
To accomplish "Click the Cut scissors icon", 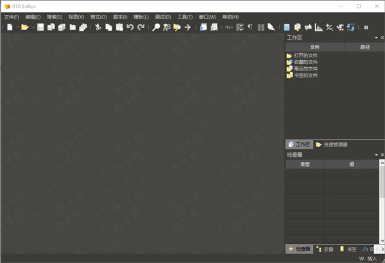I will (98, 27).
